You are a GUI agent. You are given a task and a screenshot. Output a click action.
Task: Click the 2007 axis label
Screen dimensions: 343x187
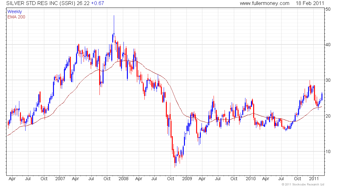60,179
